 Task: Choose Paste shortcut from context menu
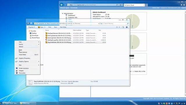click(27, 52)
